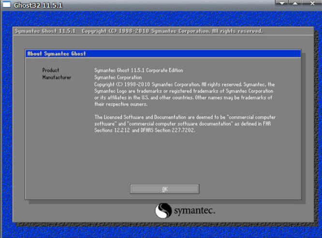Click the 'Symantec Corporation' manufacturer value
Viewport: 322px width, 238px height.
tap(118, 77)
